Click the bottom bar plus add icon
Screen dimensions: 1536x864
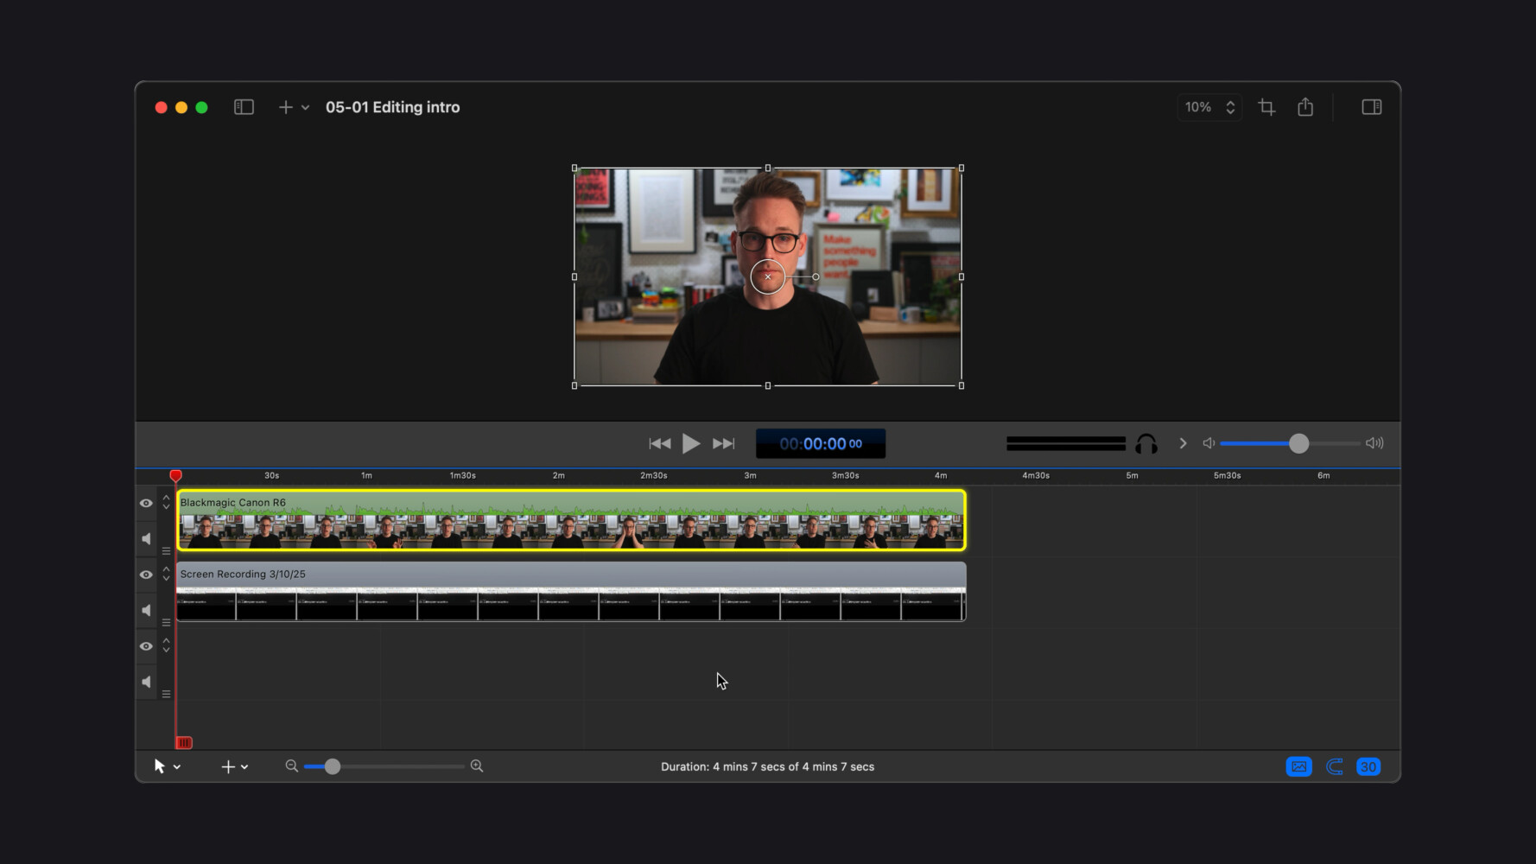[x=228, y=766]
